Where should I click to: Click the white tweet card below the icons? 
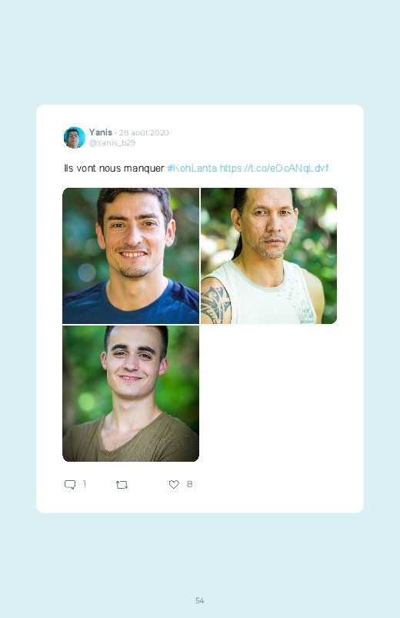(x=200, y=501)
